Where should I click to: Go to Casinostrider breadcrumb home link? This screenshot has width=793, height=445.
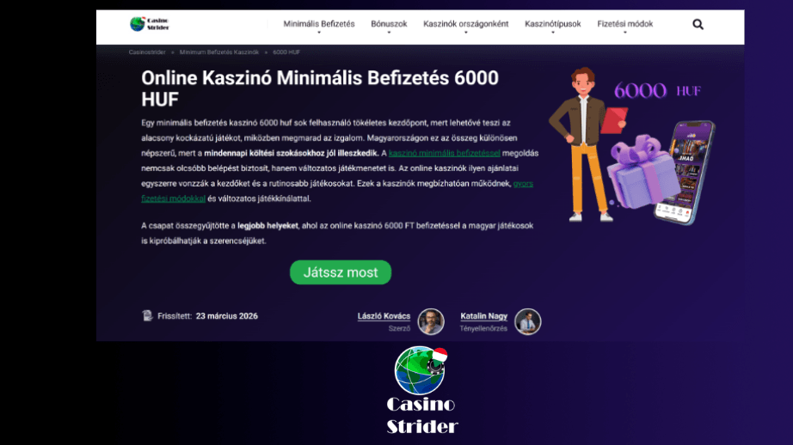coord(147,52)
